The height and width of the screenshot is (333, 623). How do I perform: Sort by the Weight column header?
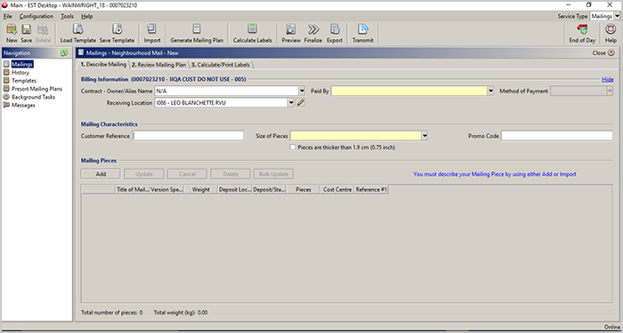[x=201, y=189]
